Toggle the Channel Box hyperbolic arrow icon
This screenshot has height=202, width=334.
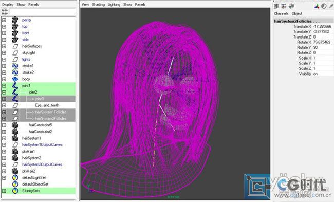pos(331,6)
